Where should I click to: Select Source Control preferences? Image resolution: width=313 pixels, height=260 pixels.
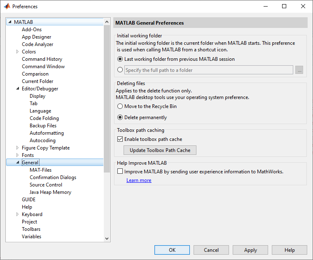(46, 185)
